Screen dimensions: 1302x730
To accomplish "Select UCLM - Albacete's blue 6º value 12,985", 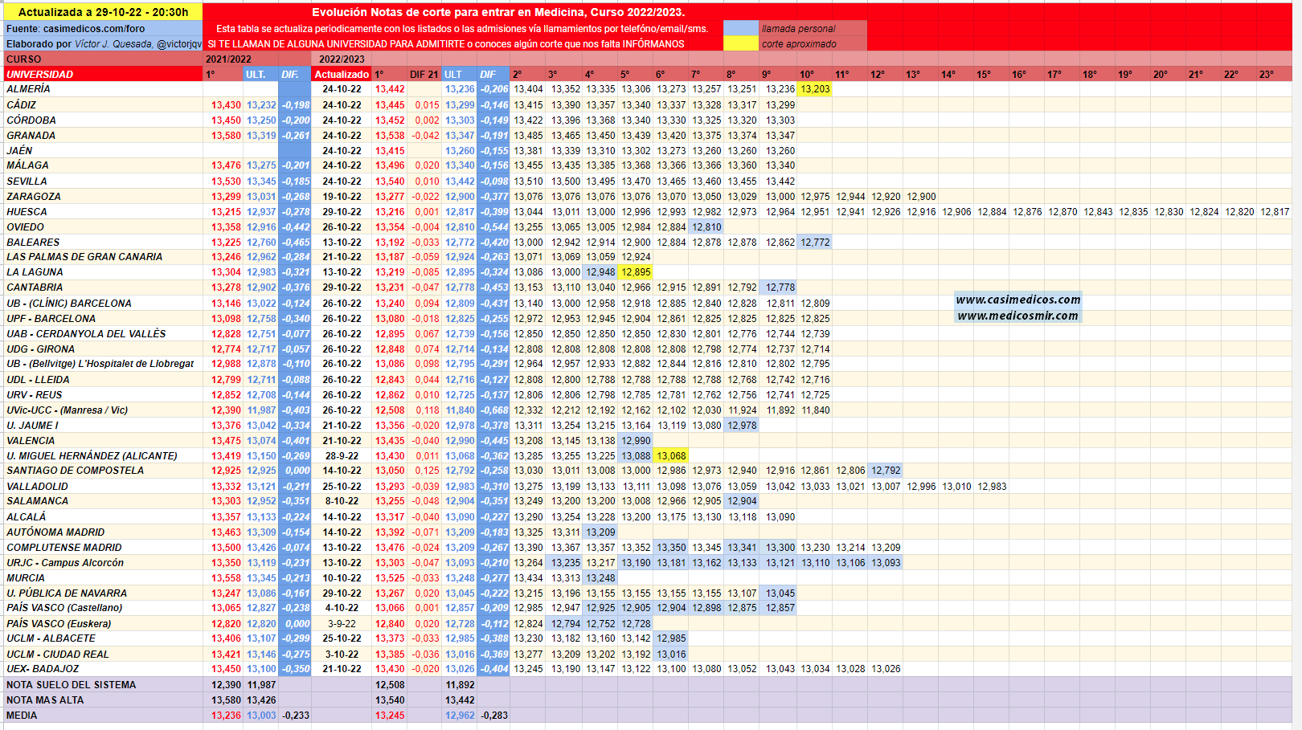I will coord(671,638).
